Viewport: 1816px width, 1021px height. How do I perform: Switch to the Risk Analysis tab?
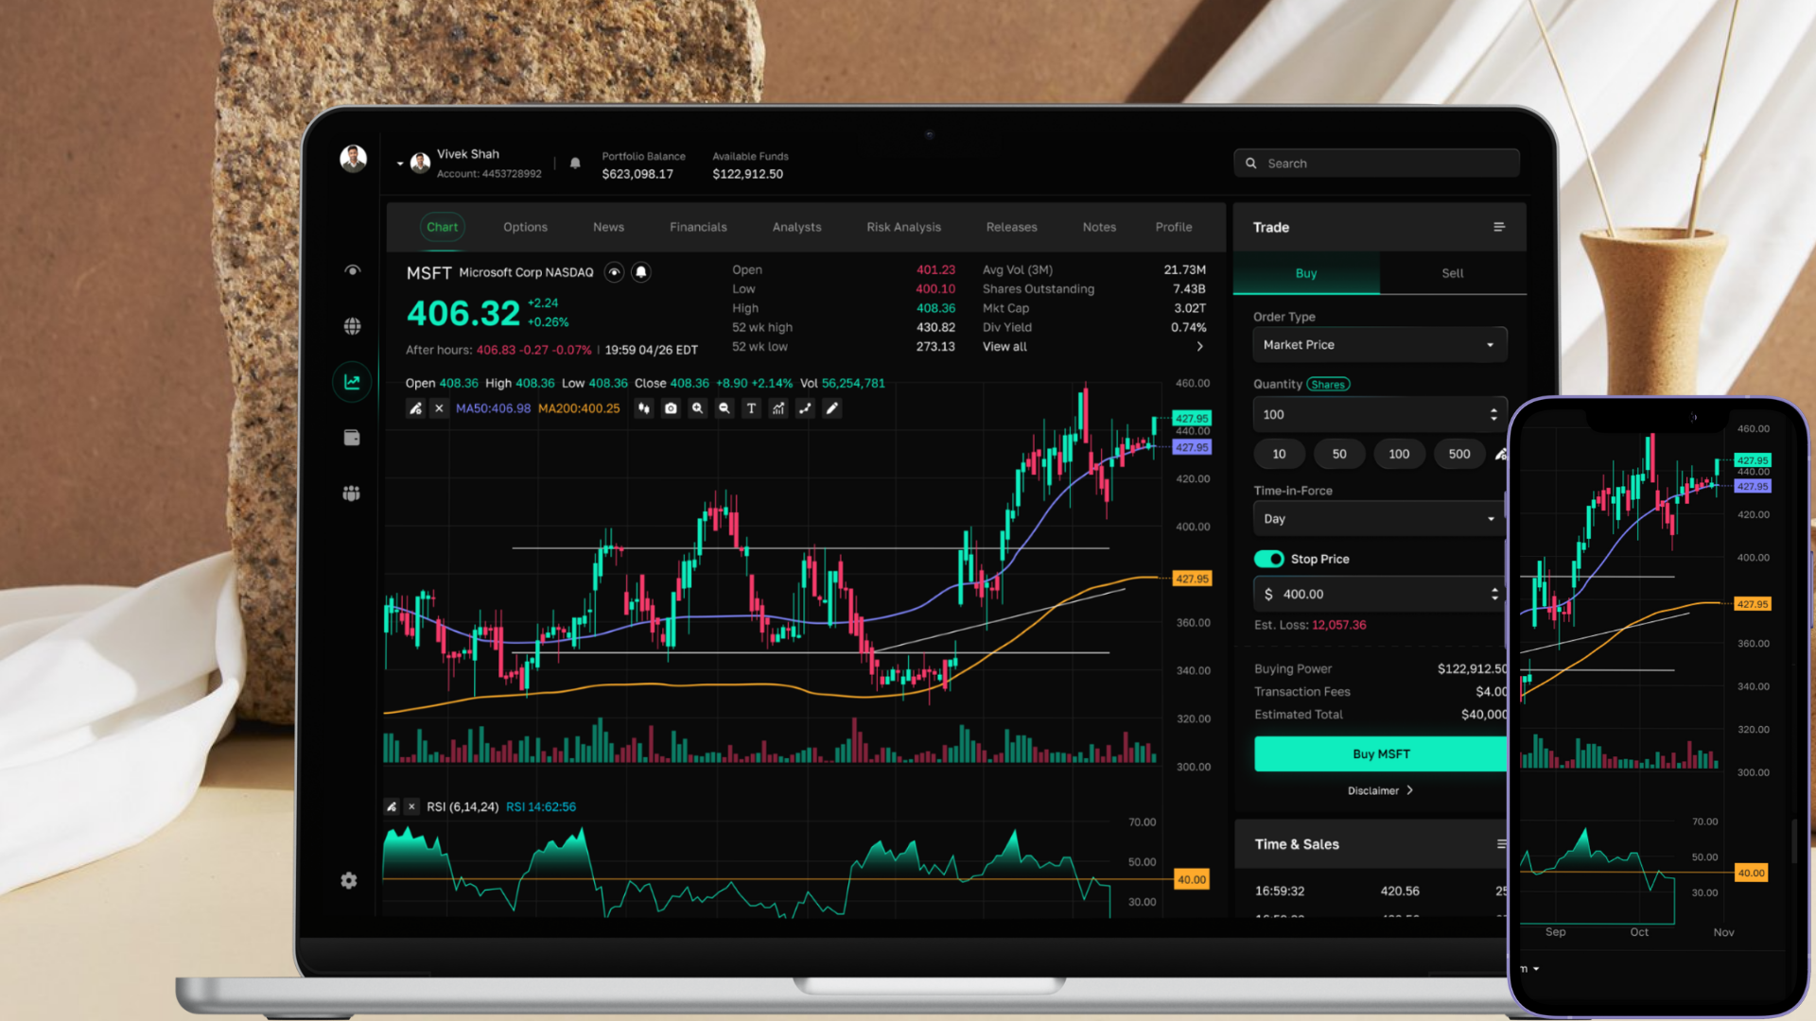pos(903,227)
